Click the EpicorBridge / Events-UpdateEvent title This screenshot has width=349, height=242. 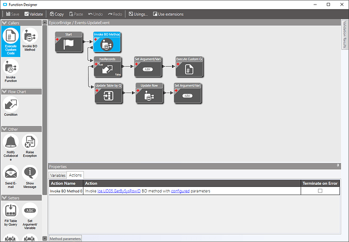79,23
